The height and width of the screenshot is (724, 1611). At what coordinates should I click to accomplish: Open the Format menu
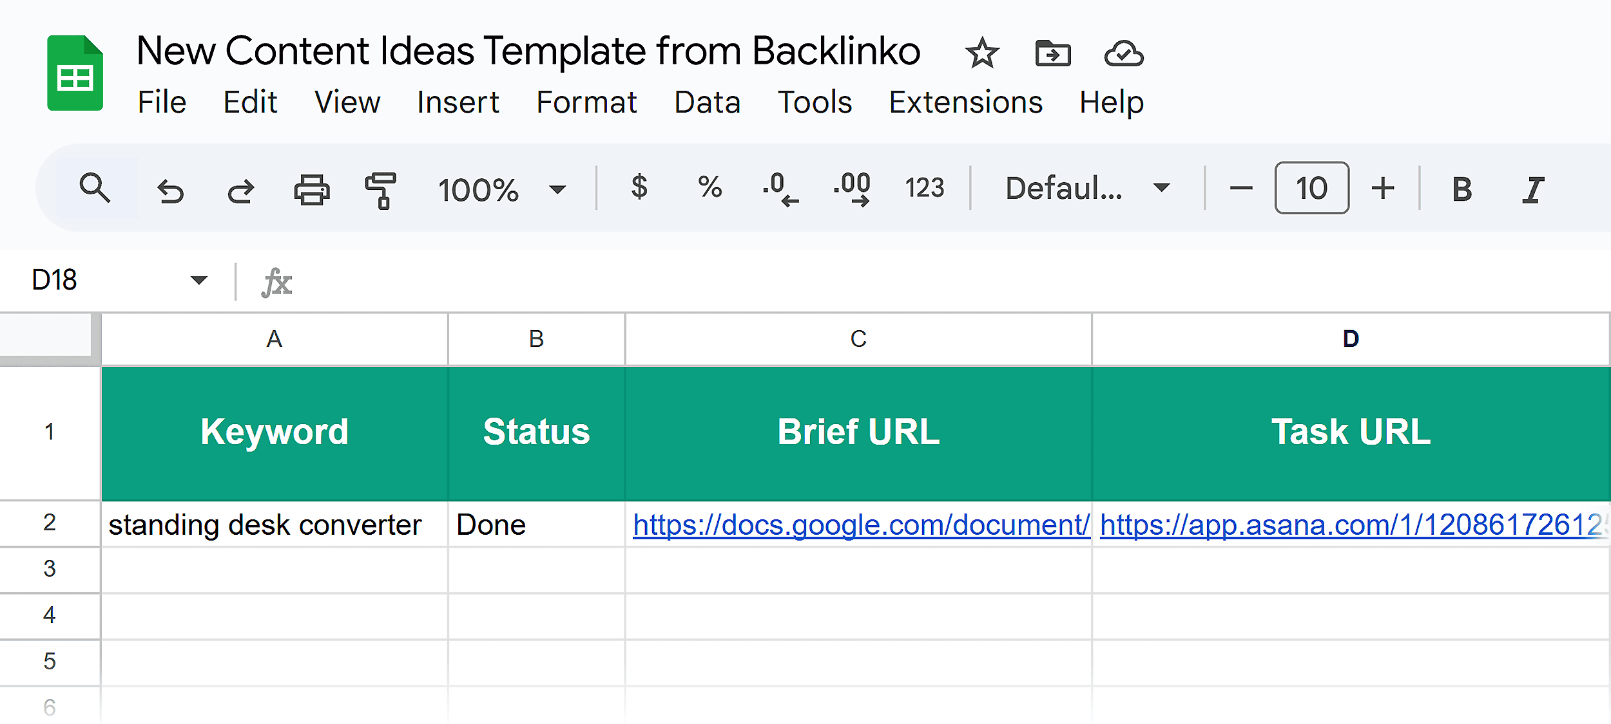(586, 102)
